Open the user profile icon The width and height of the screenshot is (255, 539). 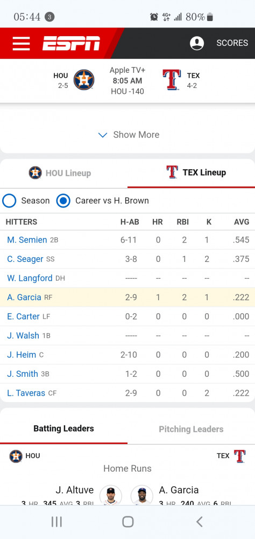tap(197, 43)
